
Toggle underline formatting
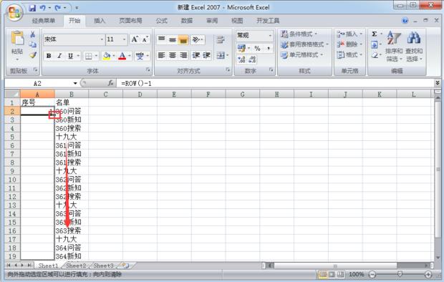click(70, 56)
